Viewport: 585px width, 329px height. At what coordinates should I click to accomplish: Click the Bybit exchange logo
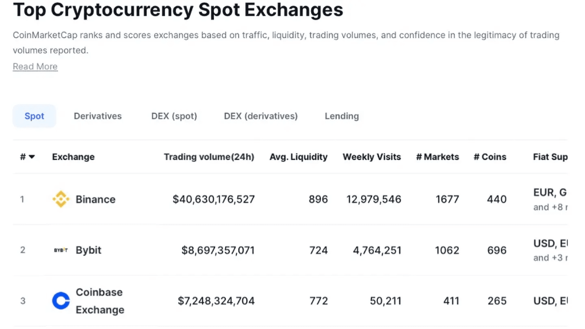pos(60,250)
